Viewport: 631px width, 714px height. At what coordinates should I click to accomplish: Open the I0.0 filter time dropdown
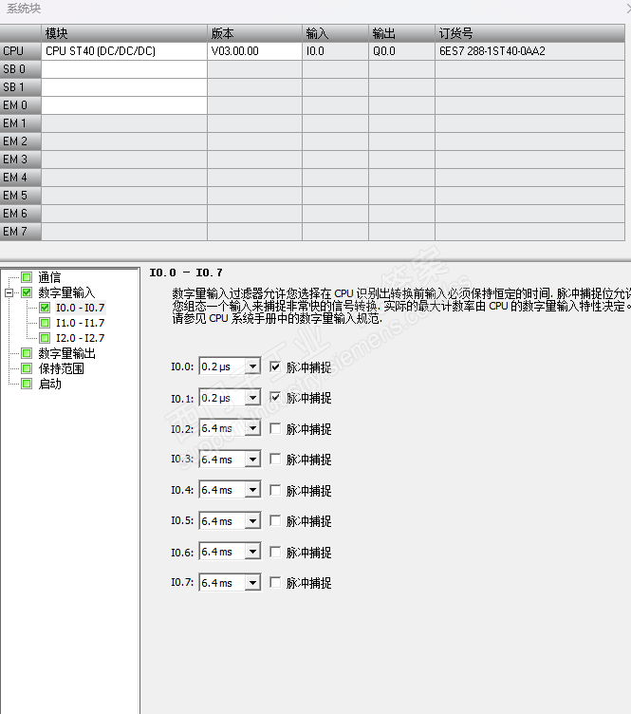click(x=252, y=366)
